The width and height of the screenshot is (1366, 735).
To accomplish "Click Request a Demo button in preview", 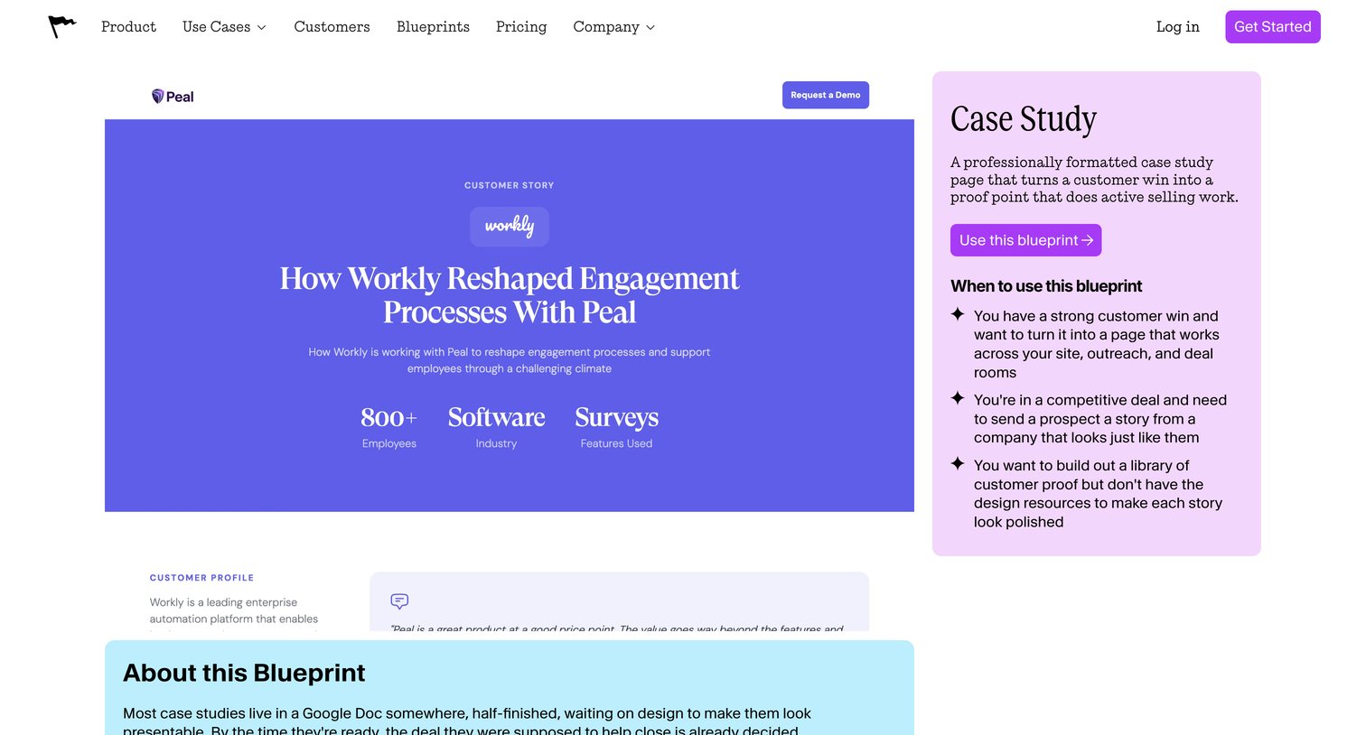I will coord(826,95).
